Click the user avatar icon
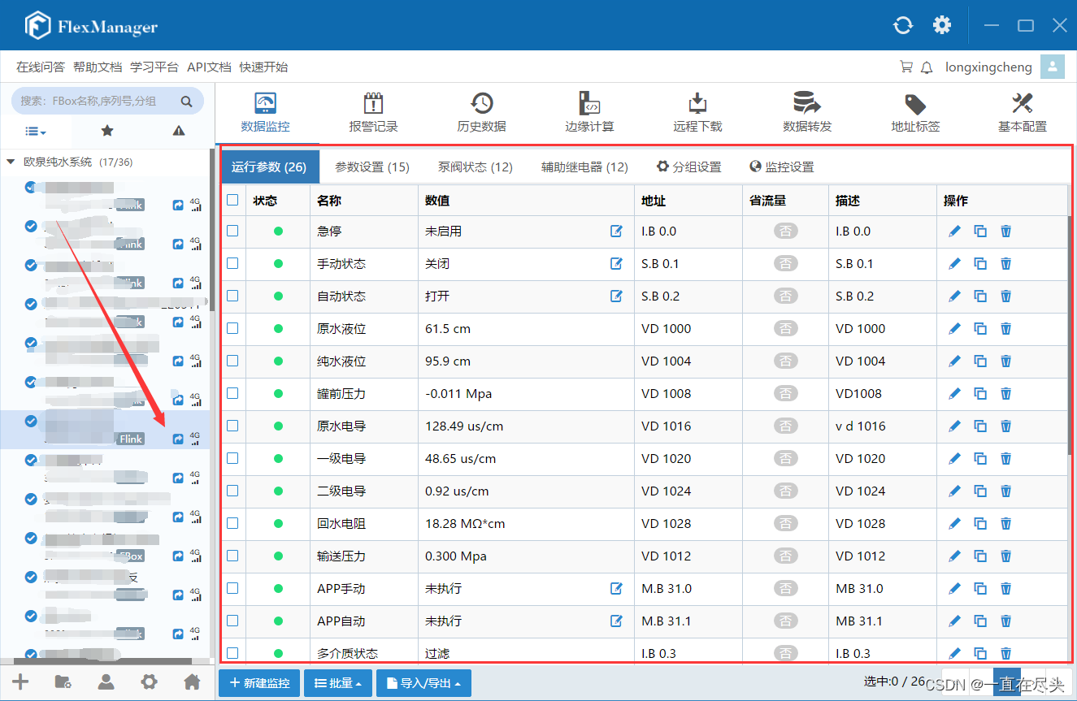Image resolution: width=1077 pixels, height=701 pixels. pyautogui.click(x=1053, y=67)
